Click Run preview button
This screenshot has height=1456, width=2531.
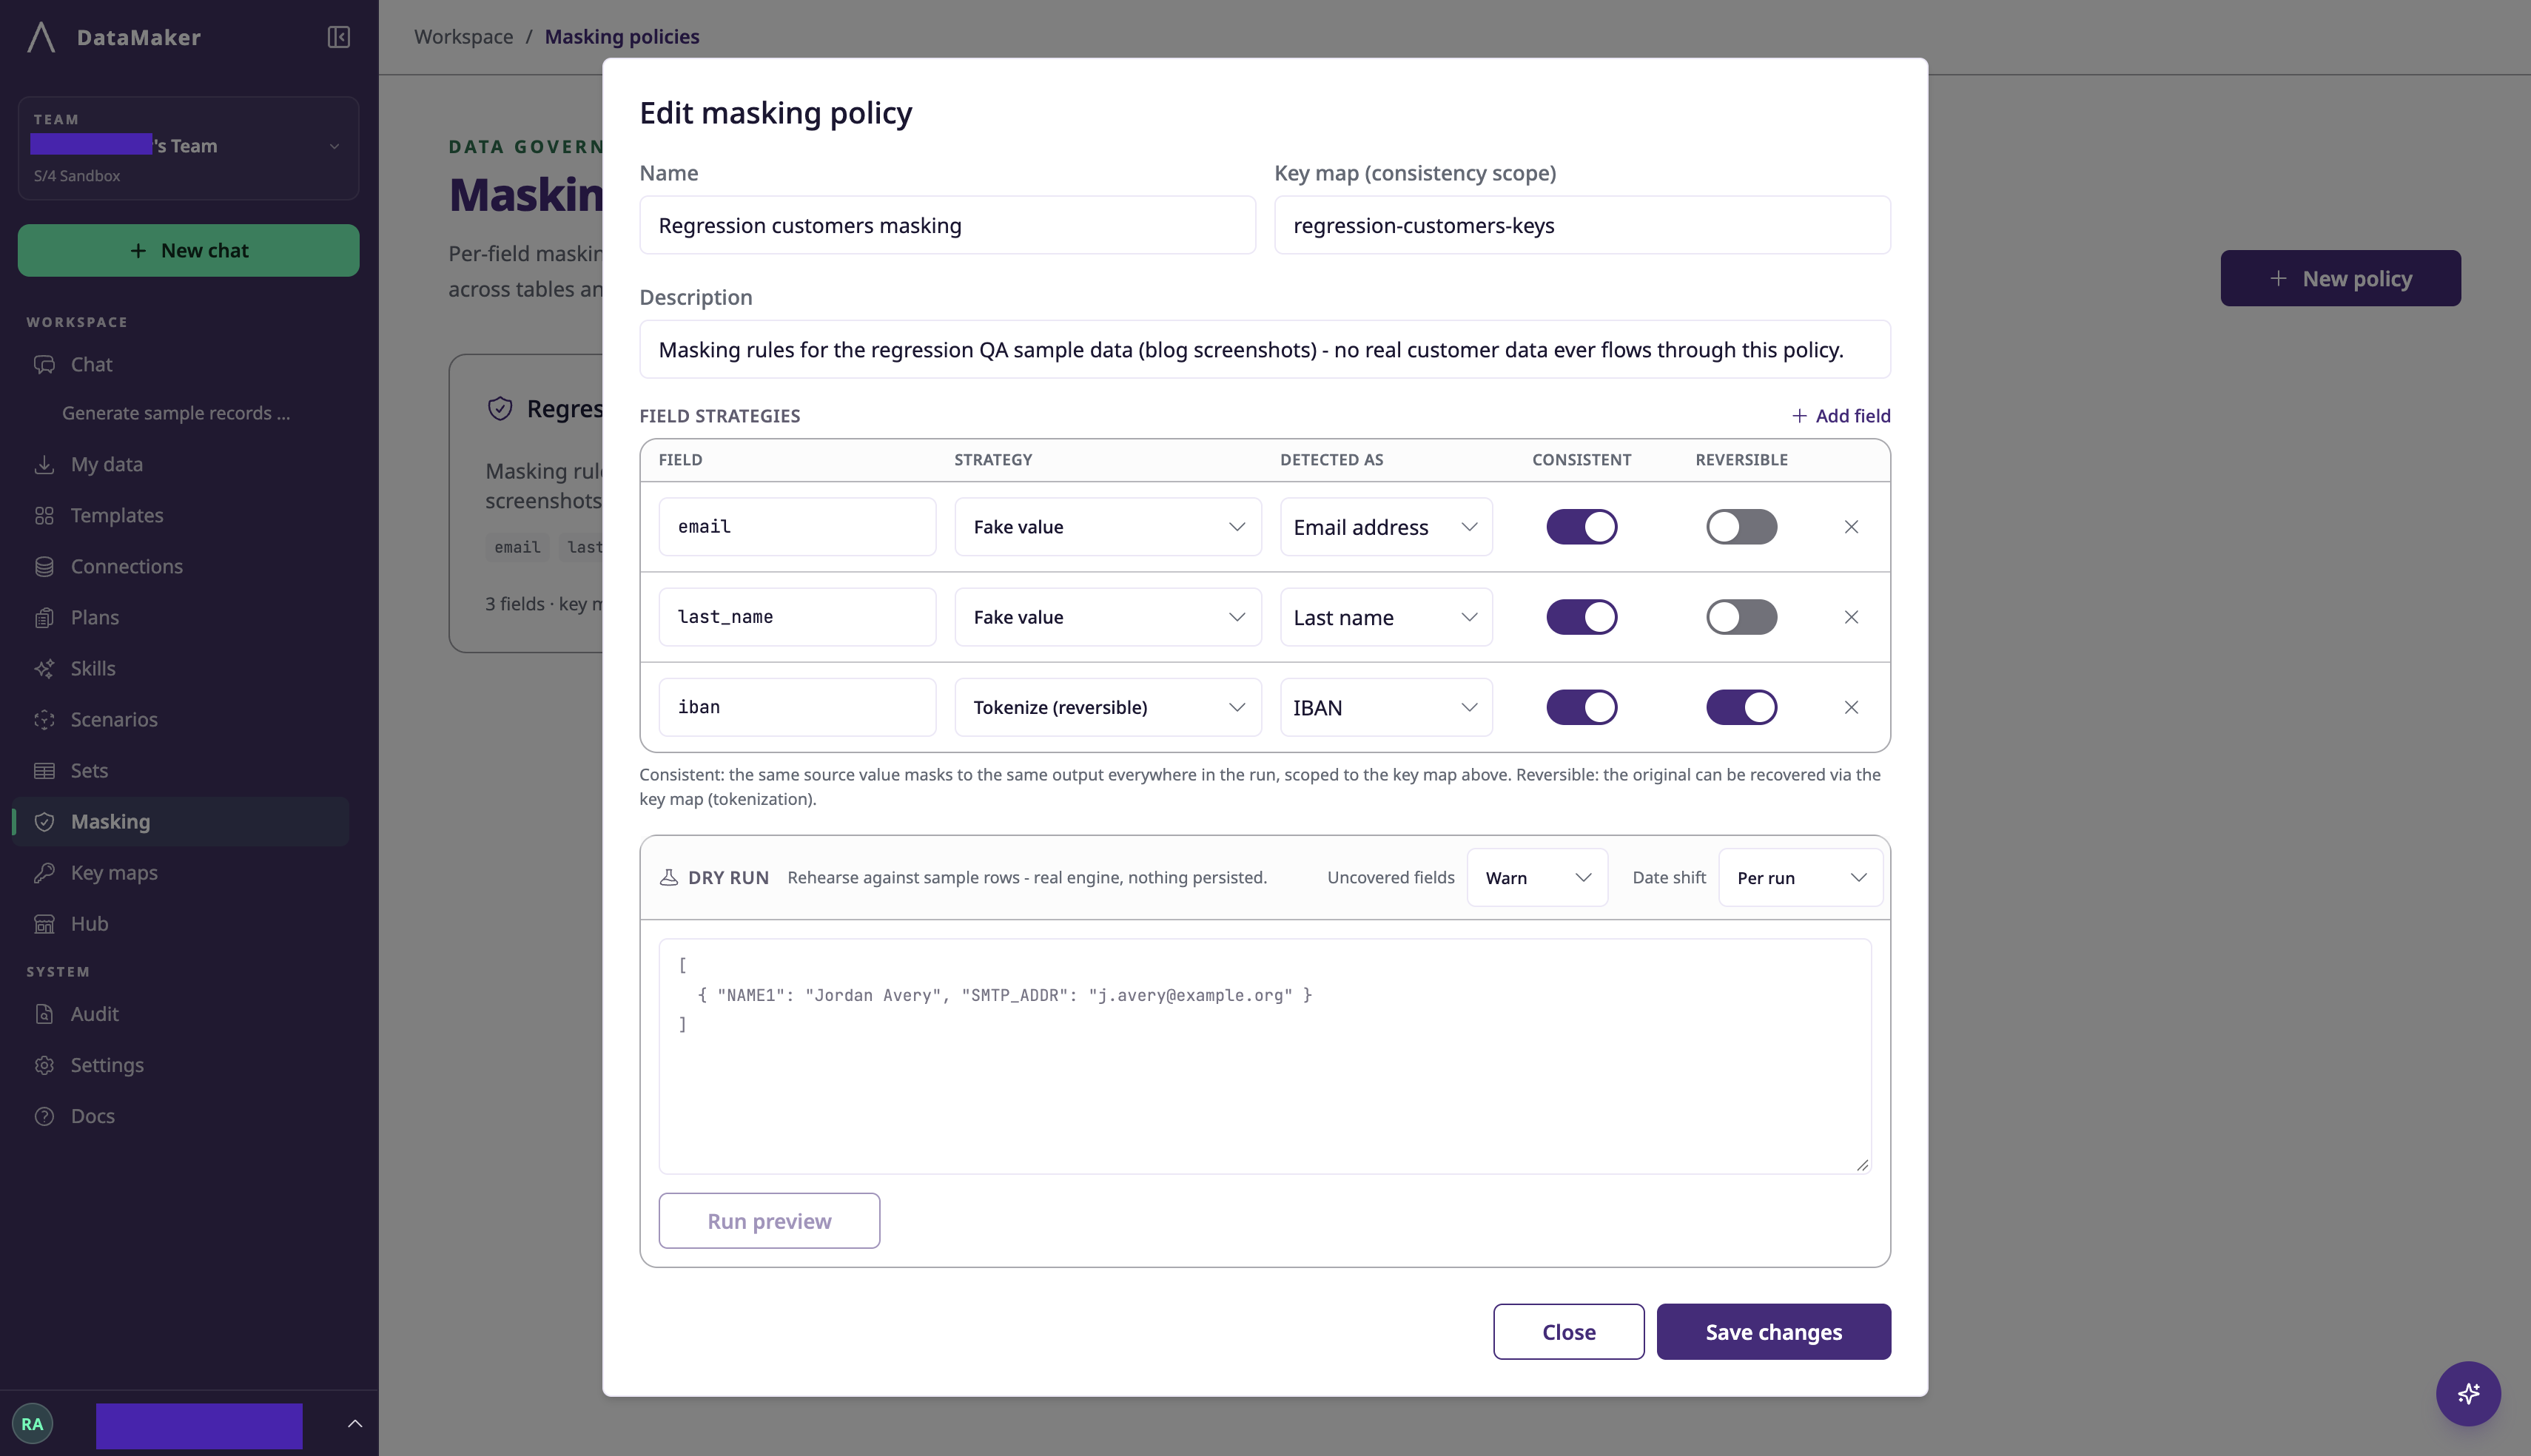(769, 1221)
